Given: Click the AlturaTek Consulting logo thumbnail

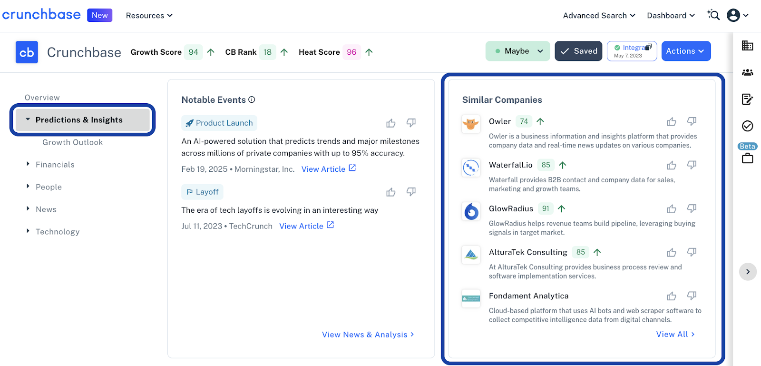Looking at the screenshot, I should coord(471,255).
